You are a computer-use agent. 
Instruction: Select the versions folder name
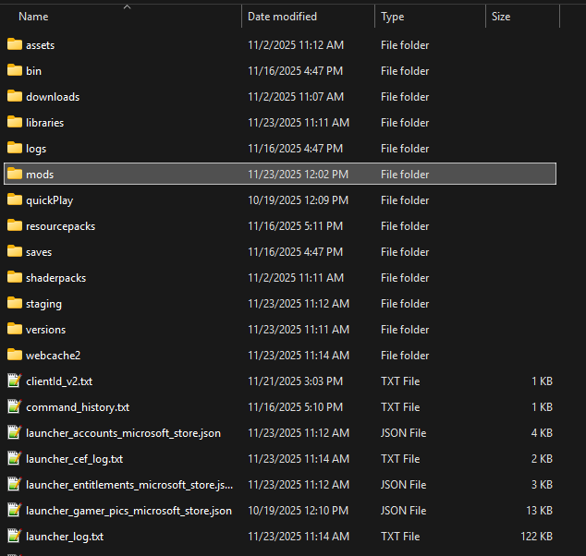[x=45, y=330]
